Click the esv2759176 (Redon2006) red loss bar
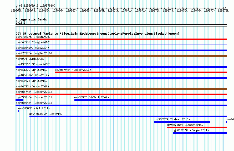 (x=121, y=39)
